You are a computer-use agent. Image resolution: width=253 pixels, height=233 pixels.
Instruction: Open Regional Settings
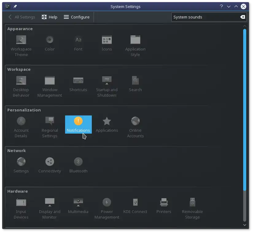50,127
